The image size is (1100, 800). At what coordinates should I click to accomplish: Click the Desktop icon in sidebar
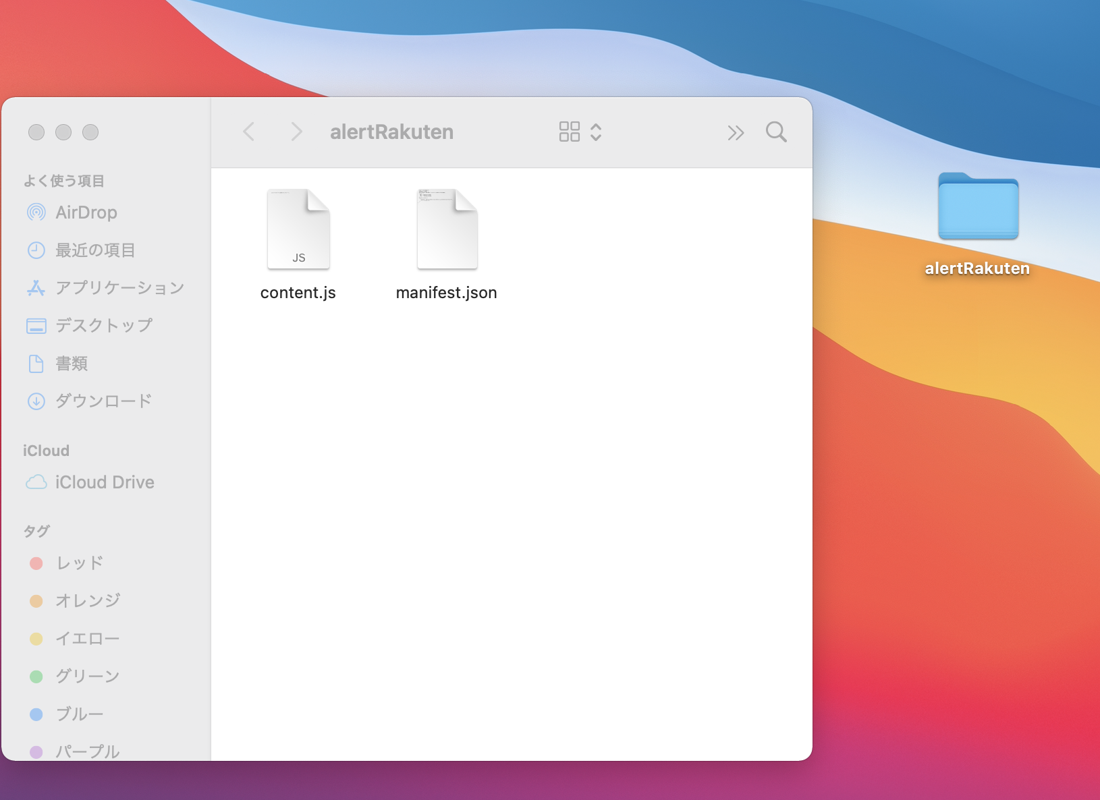(x=36, y=326)
